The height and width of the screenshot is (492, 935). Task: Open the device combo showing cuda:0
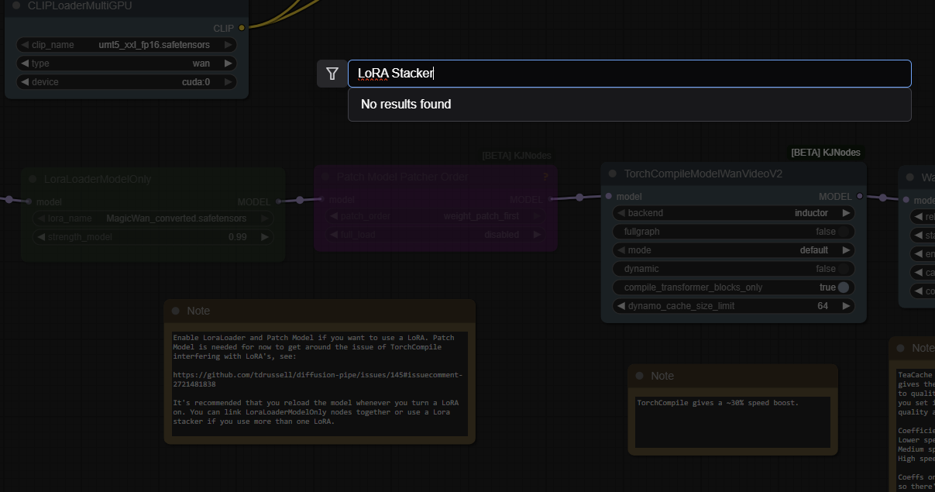[x=127, y=82]
